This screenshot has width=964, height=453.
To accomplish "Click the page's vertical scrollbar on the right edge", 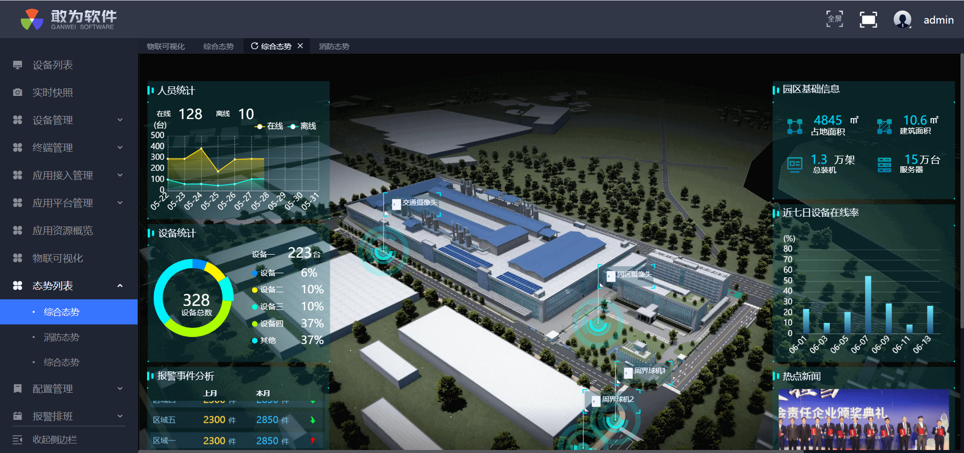I will pos(961,191).
